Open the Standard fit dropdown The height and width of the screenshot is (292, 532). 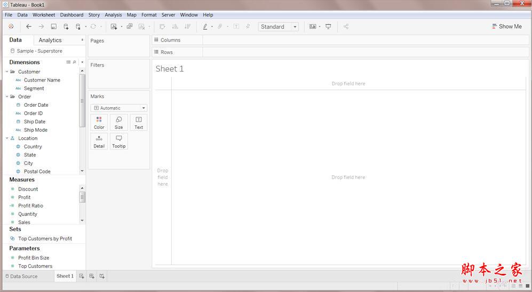(x=278, y=27)
